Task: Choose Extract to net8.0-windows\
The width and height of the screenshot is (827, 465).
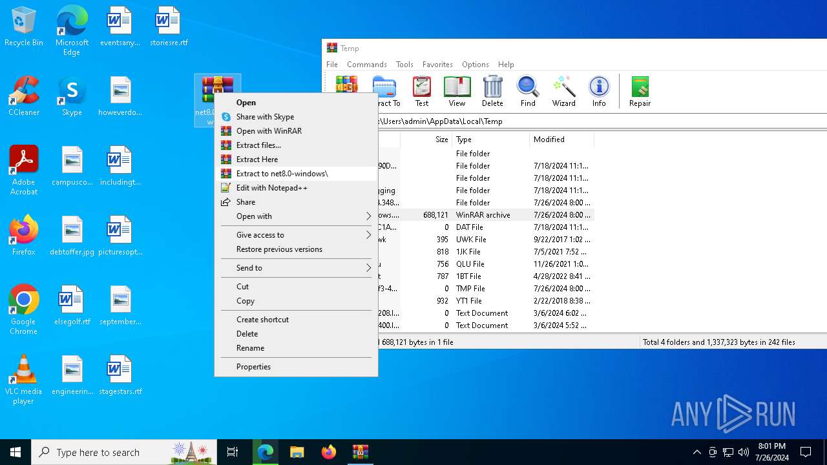Action: coord(297,174)
